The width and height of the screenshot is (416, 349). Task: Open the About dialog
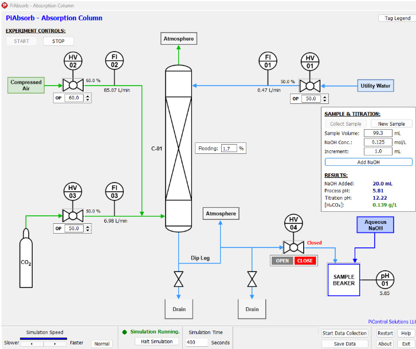click(x=385, y=344)
